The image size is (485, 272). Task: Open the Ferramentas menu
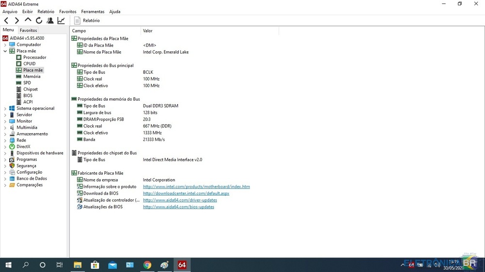93,11
